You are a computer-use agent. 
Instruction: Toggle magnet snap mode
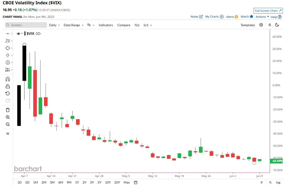click(8, 79)
